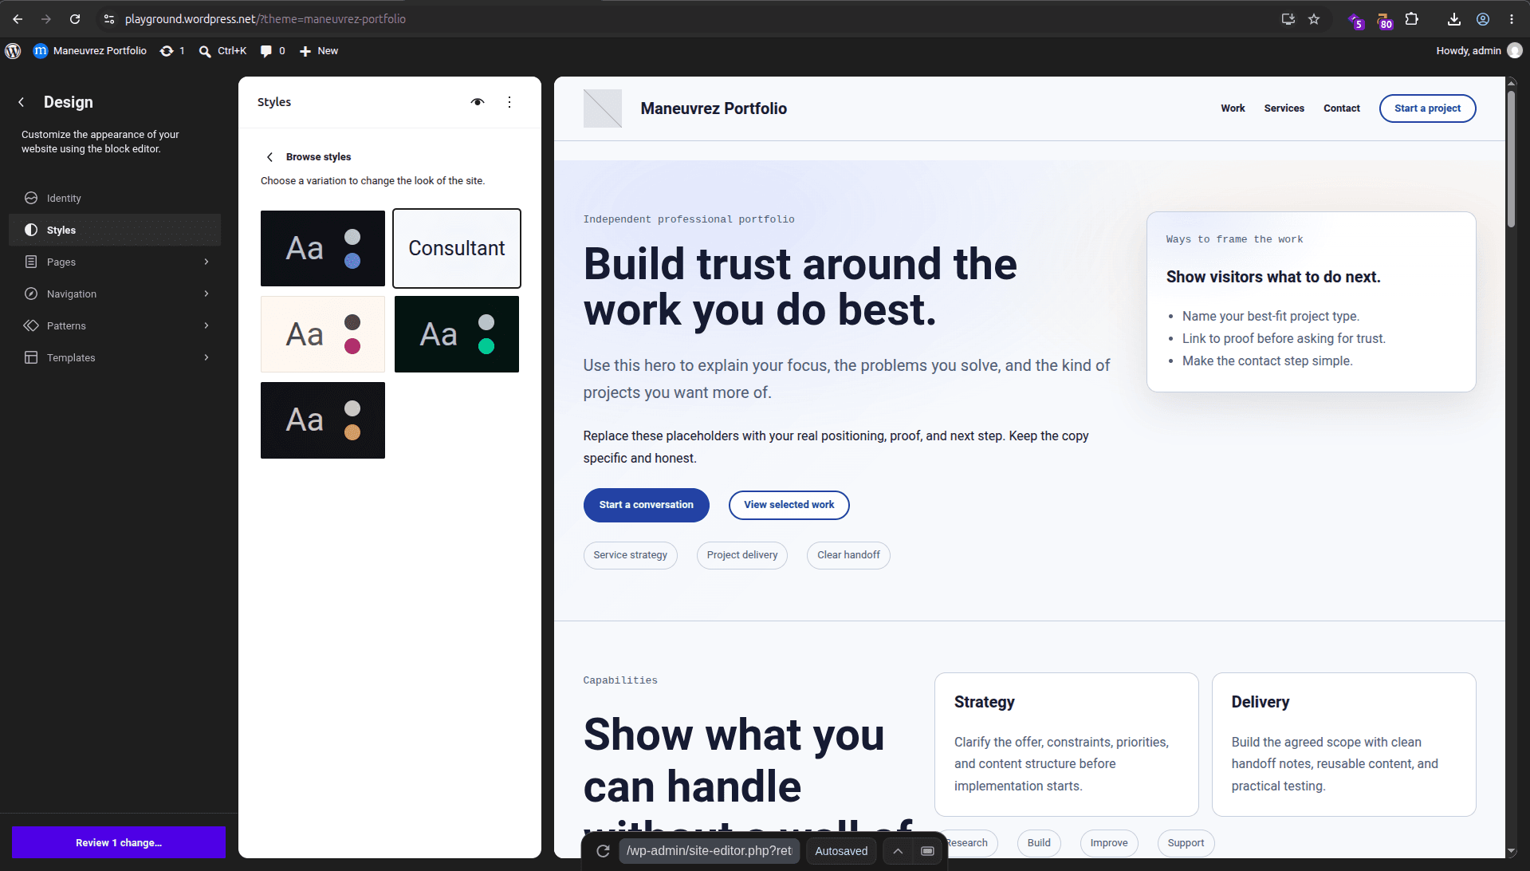Open the Styles panel more options menu
The height and width of the screenshot is (871, 1530).
[509, 102]
